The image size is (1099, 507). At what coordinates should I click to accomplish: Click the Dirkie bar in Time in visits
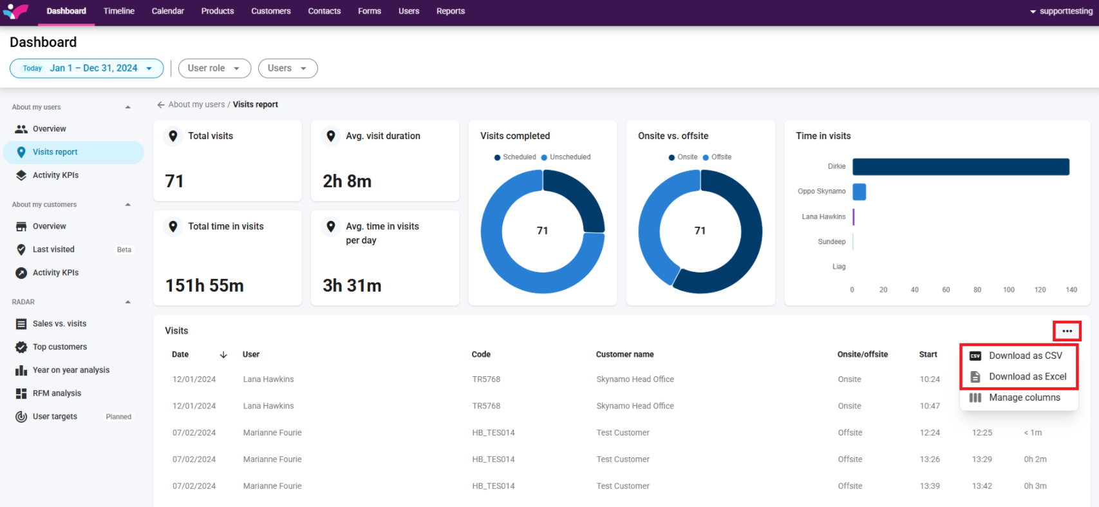(x=961, y=167)
